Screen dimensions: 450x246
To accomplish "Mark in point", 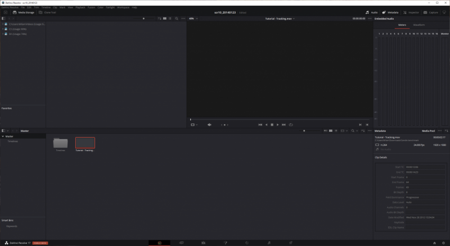I will [x=360, y=125].
